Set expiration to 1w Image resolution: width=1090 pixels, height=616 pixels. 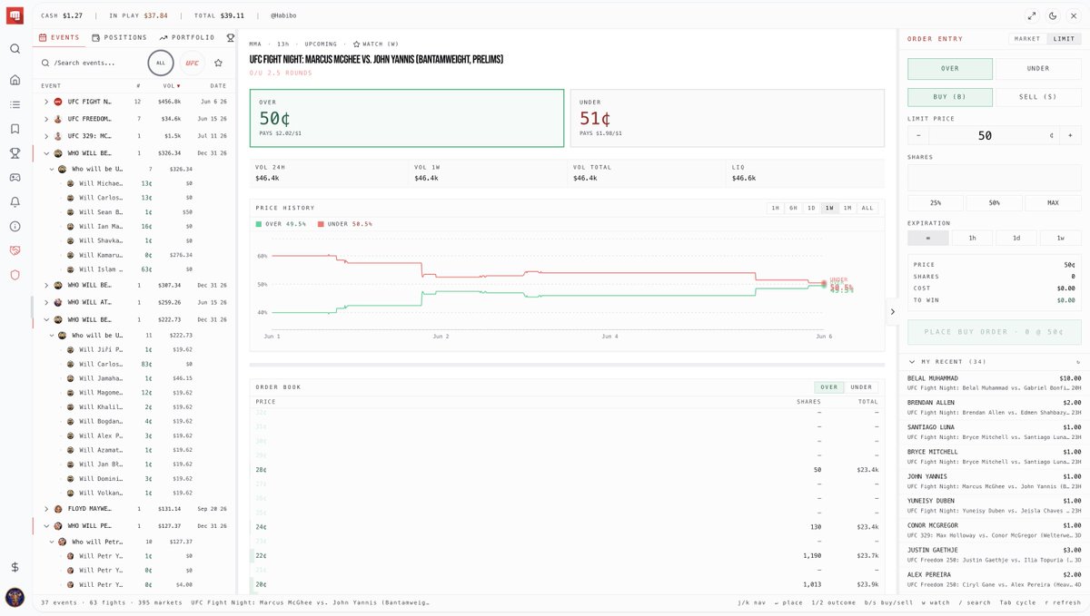tap(1060, 238)
